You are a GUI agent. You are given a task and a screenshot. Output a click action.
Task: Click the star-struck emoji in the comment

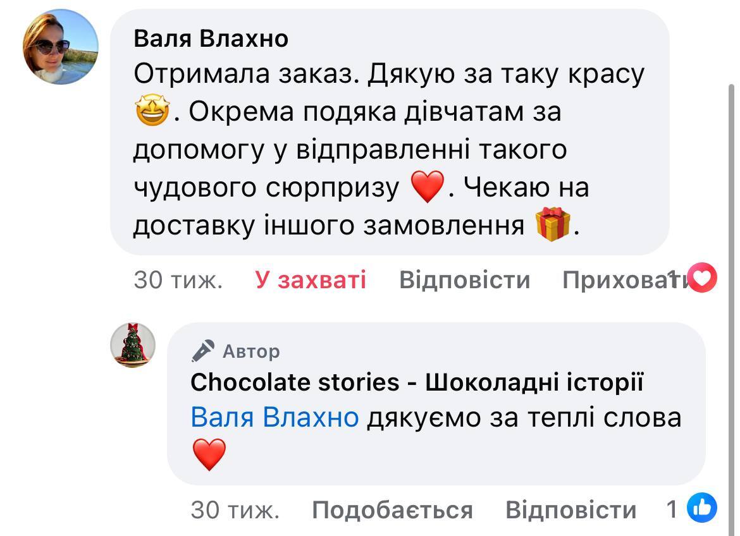pos(152,113)
